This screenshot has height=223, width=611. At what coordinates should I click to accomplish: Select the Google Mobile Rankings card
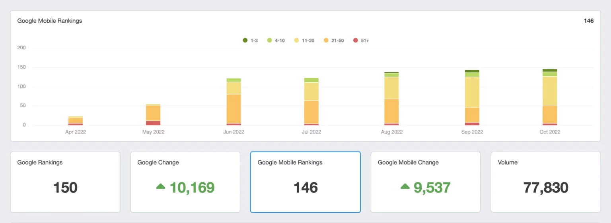click(x=305, y=182)
